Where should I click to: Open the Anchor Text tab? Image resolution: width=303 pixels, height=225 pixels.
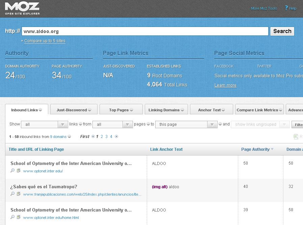(212, 110)
